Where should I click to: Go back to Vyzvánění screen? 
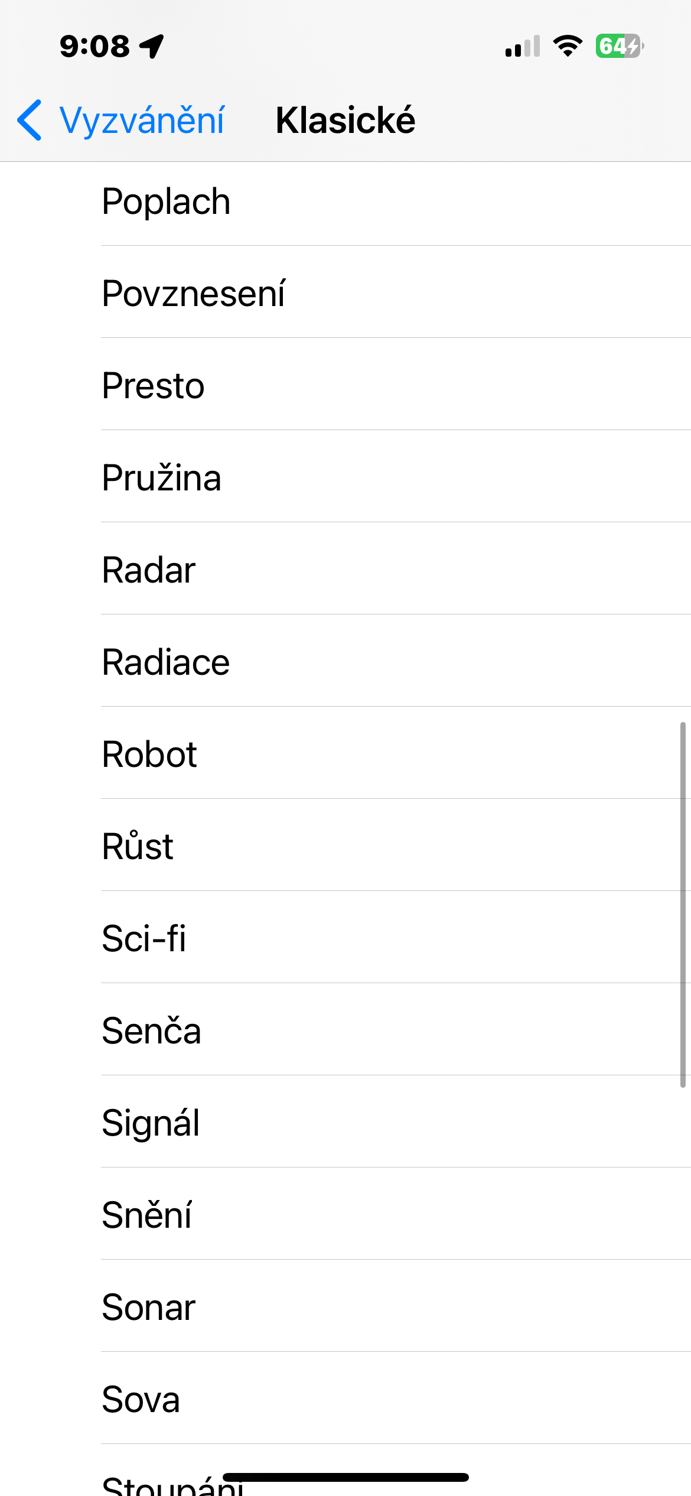pyautogui.click(x=142, y=120)
